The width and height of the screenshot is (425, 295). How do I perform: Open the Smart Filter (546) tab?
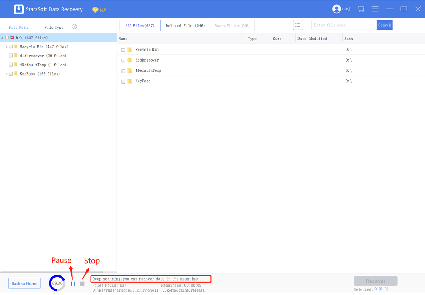tap(232, 26)
